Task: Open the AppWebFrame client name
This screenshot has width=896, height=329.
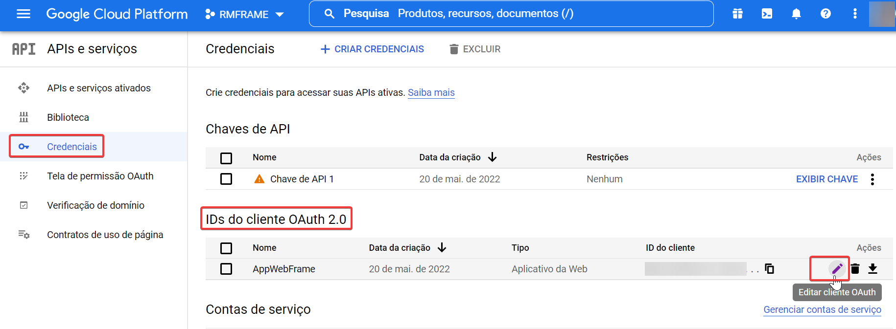Action: point(284,269)
